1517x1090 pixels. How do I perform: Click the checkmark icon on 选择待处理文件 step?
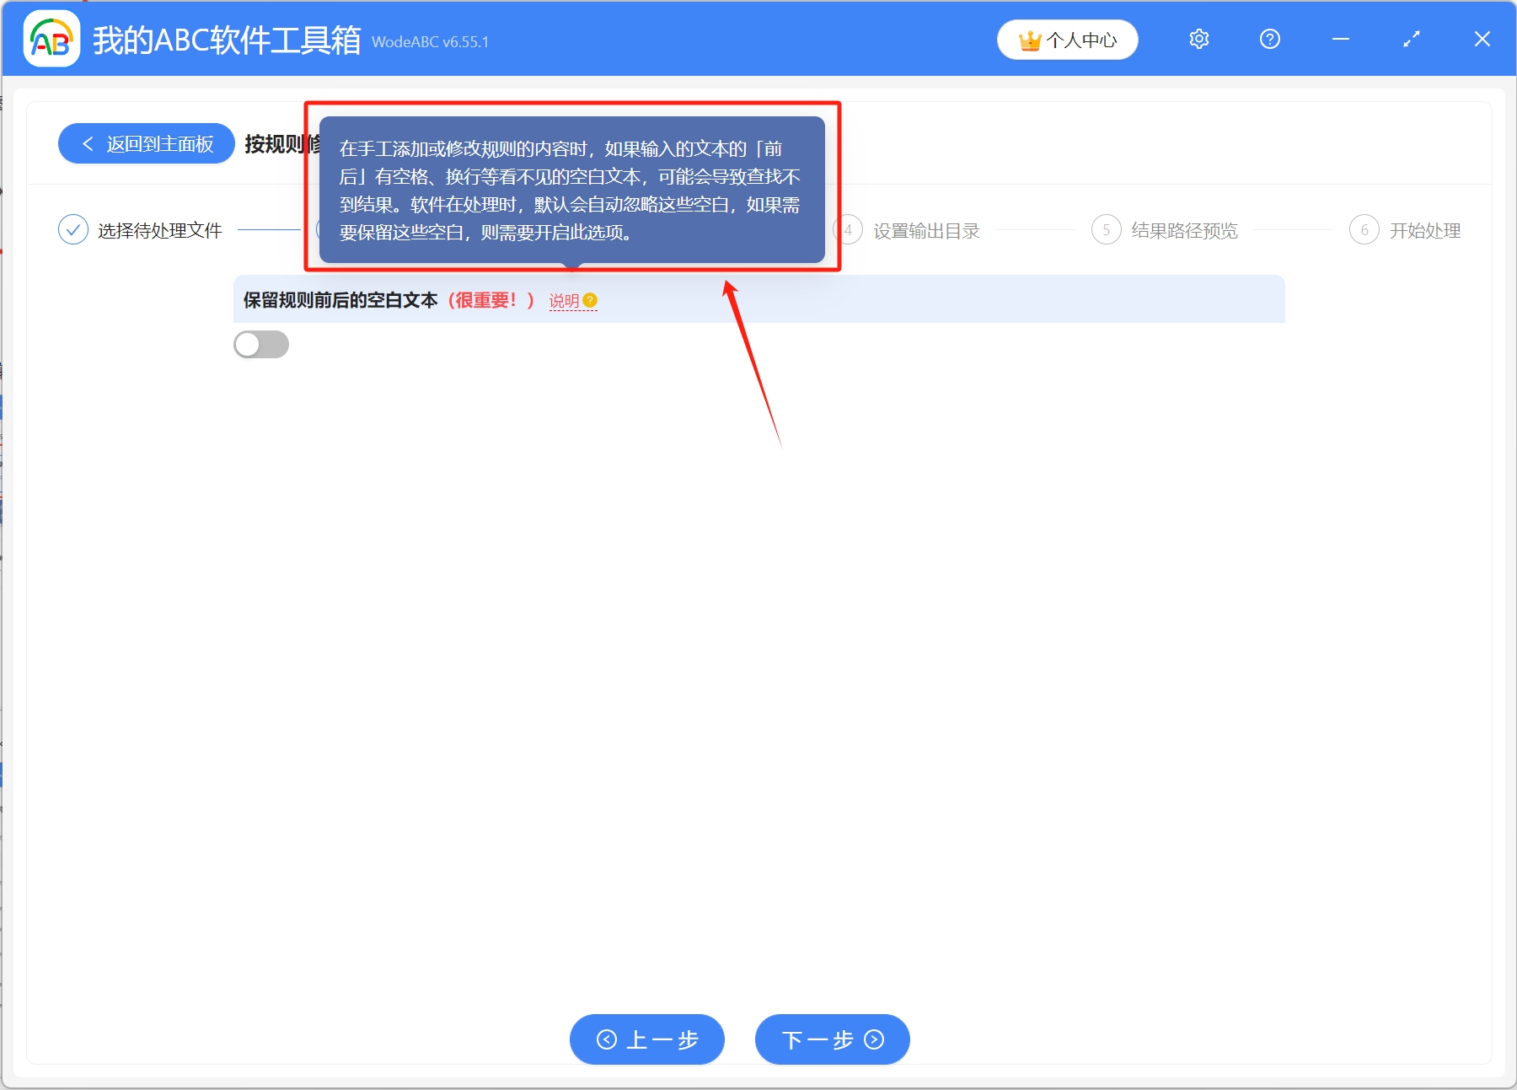[x=72, y=228]
